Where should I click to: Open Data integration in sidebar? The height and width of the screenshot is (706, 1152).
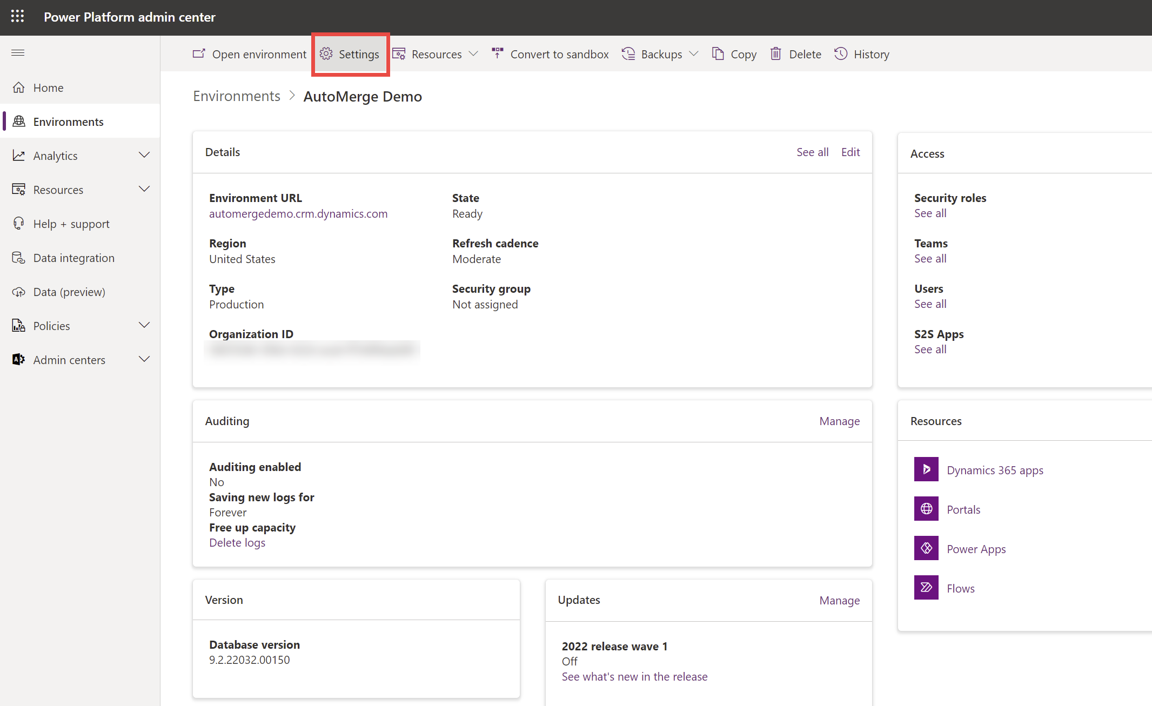click(x=80, y=258)
